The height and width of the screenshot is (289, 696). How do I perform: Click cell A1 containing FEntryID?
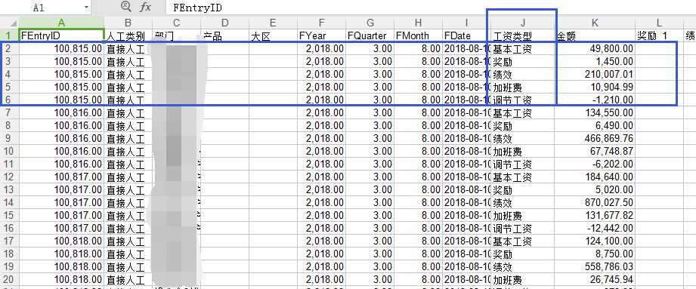tap(62, 36)
